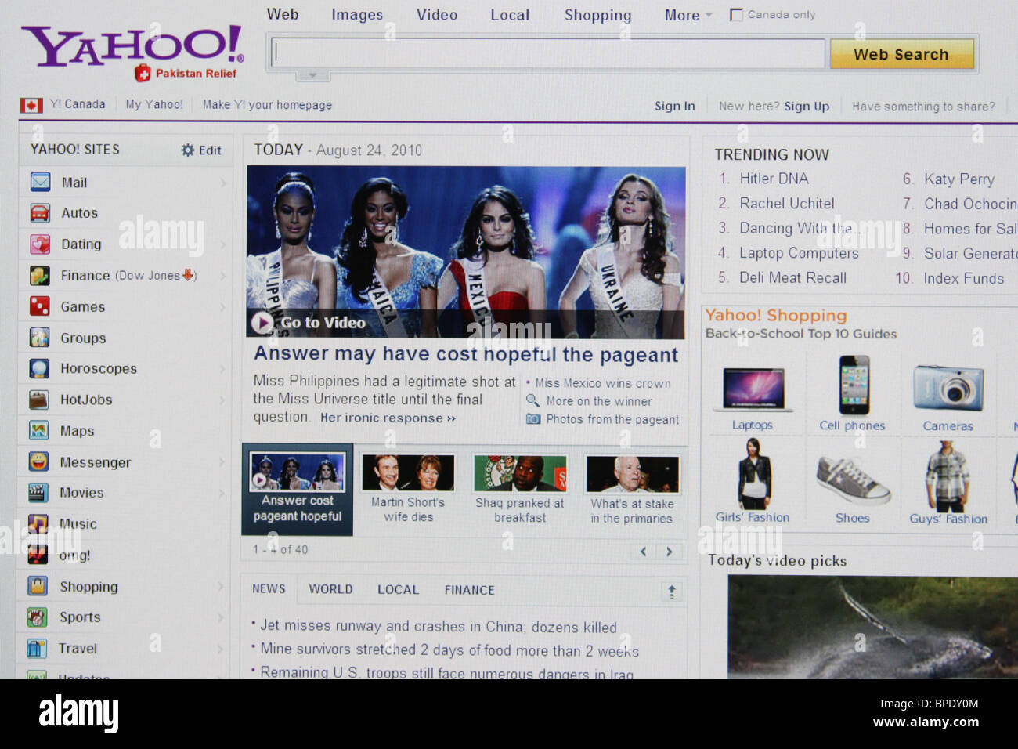Open the Katy Perry trending link
Screen dimensions: 1018x749
pos(959,179)
